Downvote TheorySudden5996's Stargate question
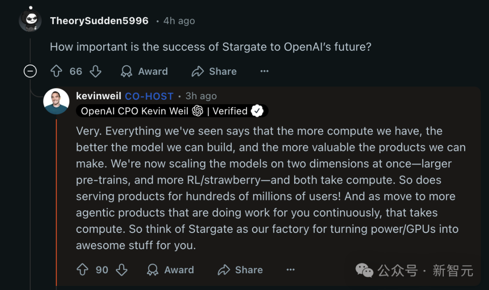Viewport: 489px width, 290px height. 95,71
